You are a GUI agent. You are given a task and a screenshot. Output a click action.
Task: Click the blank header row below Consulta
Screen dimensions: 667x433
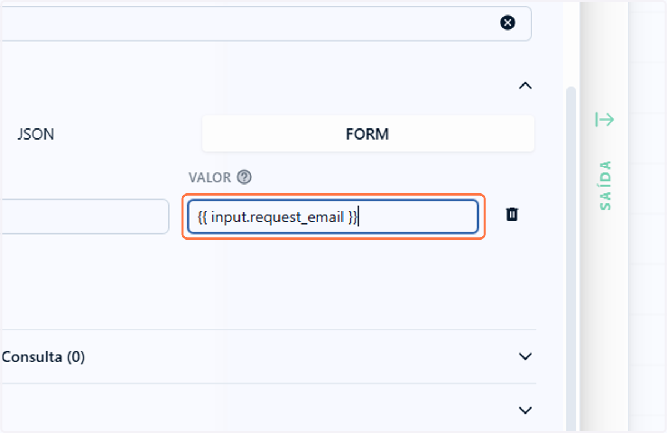click(268, 410)
